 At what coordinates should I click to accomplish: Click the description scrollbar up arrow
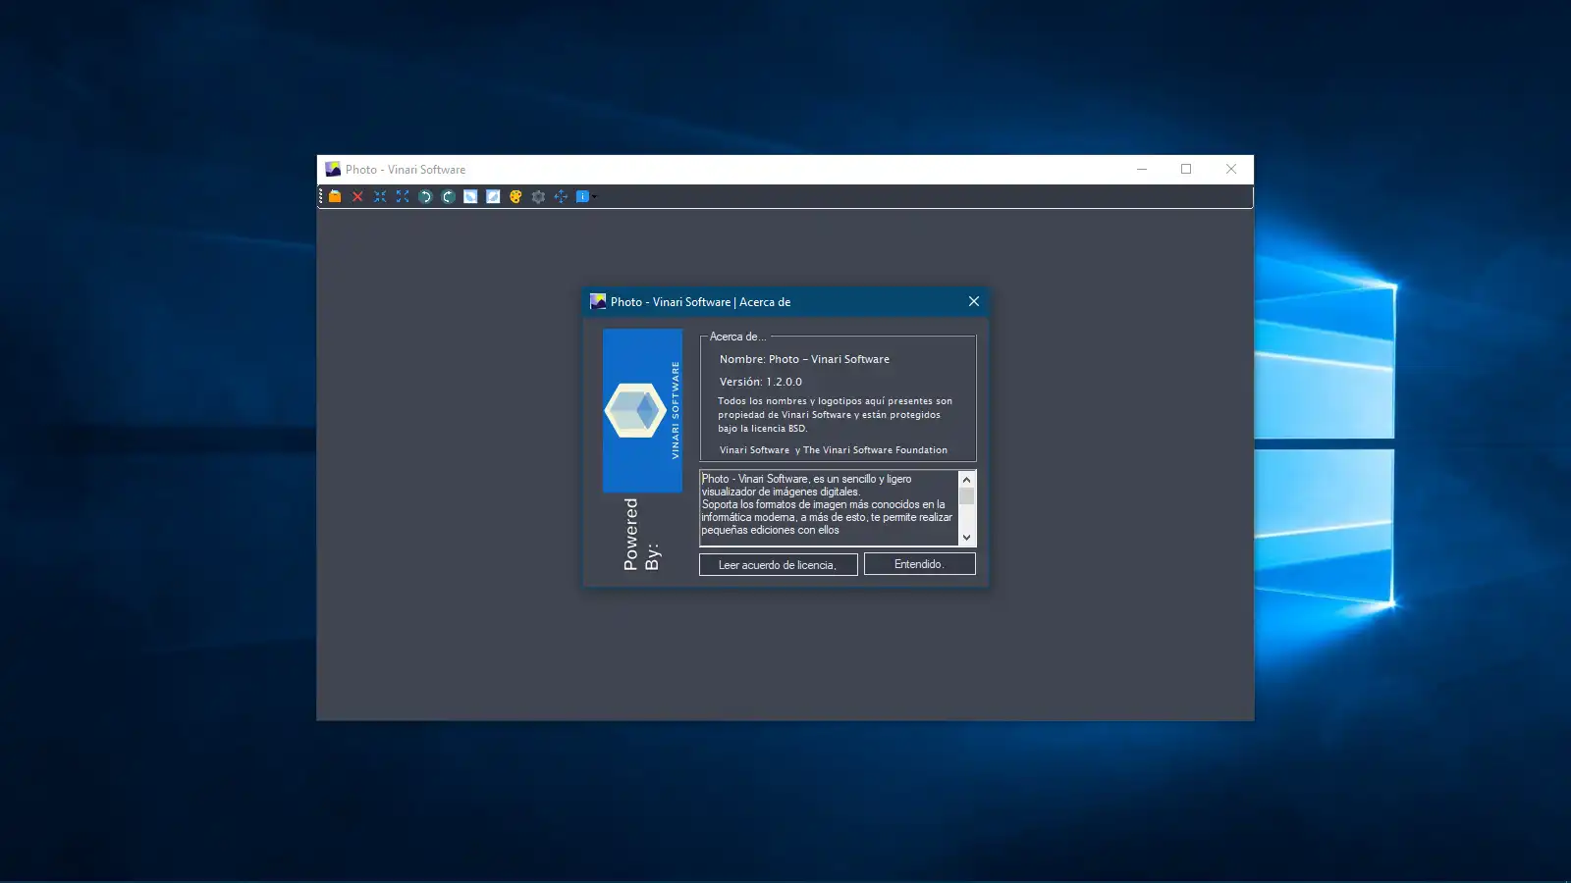point(967,480)
